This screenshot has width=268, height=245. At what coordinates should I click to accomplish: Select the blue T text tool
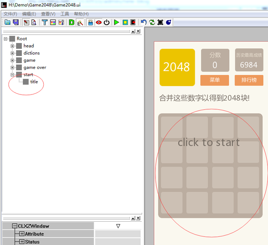pos(45,22)
